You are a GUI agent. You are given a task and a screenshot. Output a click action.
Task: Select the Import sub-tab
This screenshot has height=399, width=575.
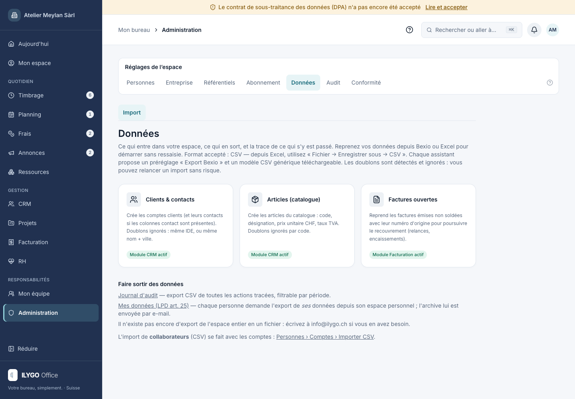coord(132,113)
